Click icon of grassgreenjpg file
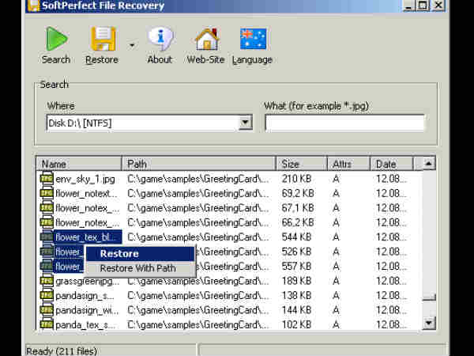The width and height of the screenshot is (474, 356). (47, 281)
